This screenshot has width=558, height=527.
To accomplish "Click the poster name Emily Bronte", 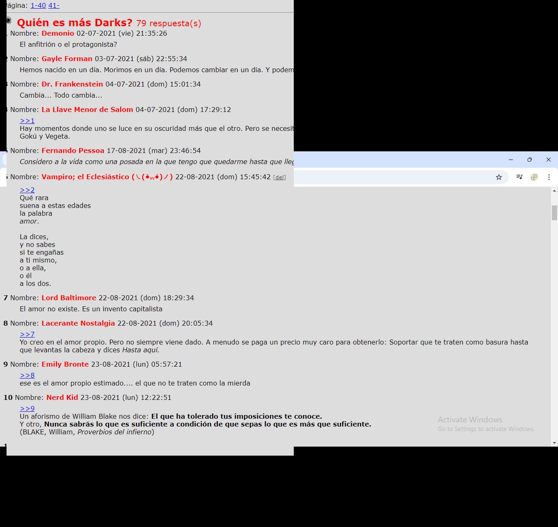I will (65, 364).
